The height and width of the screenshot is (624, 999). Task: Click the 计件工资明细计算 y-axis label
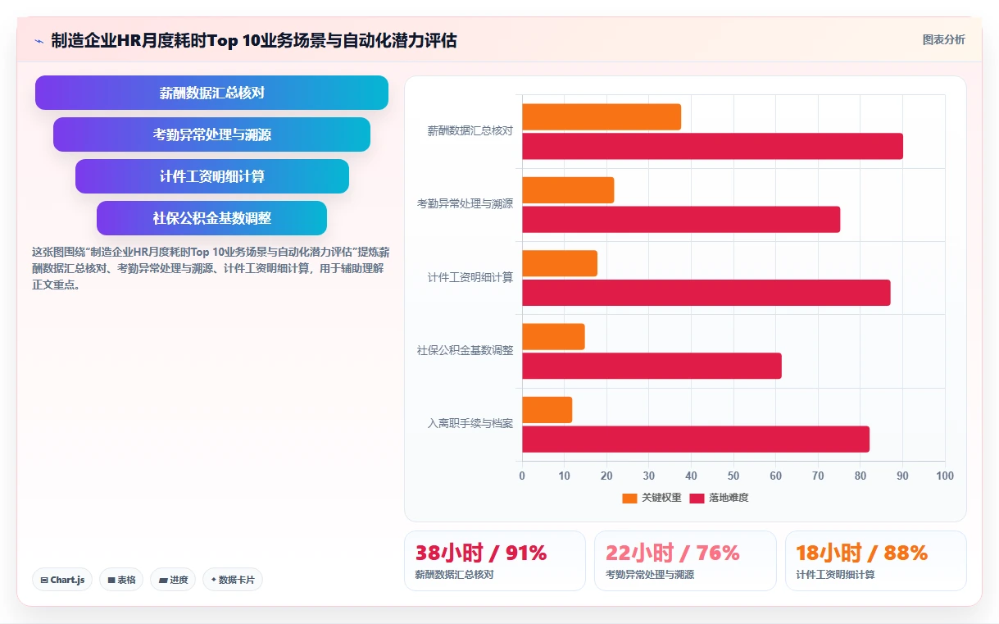pos(470,277)
